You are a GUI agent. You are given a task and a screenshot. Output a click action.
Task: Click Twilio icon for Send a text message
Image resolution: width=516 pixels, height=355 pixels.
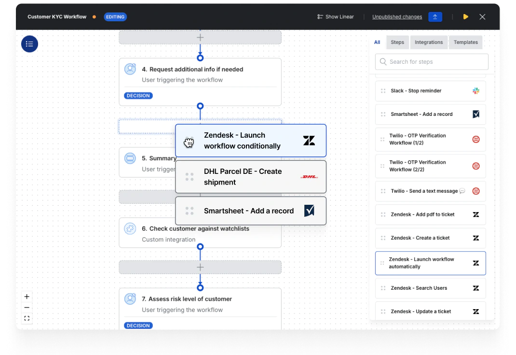click(x=476, y=191)
